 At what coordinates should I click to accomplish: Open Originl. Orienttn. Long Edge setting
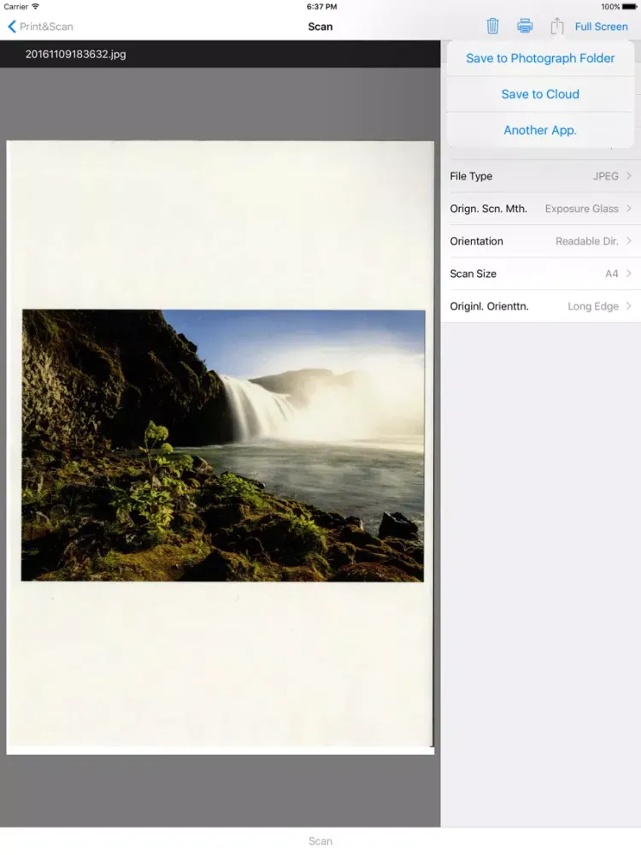click(541, 306)
